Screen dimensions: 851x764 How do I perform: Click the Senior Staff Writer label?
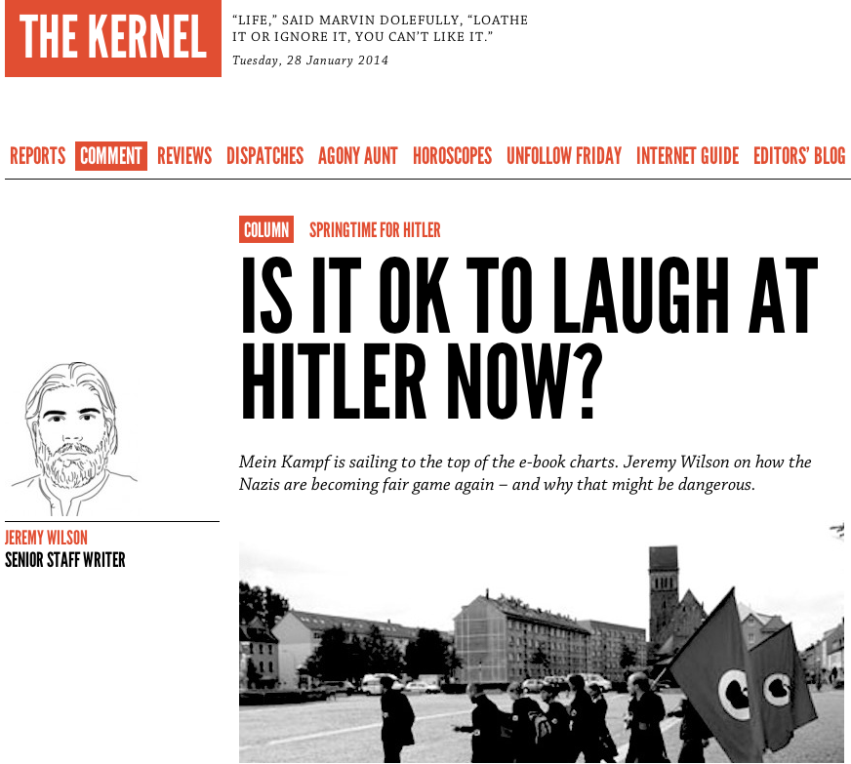pos(65,559)
